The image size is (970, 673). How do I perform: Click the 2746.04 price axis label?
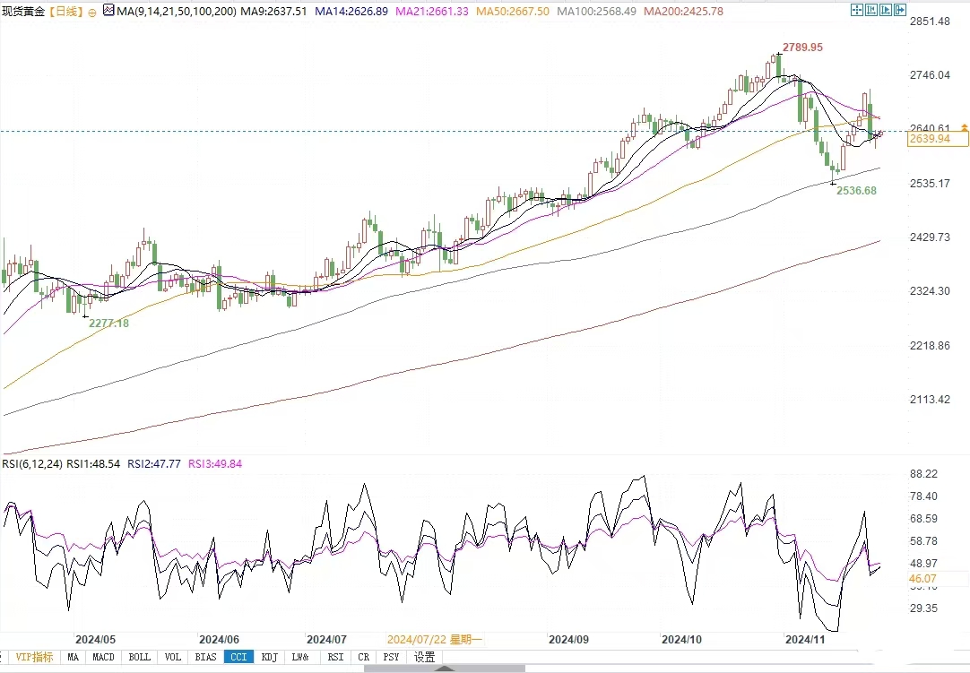coord(930,75)
